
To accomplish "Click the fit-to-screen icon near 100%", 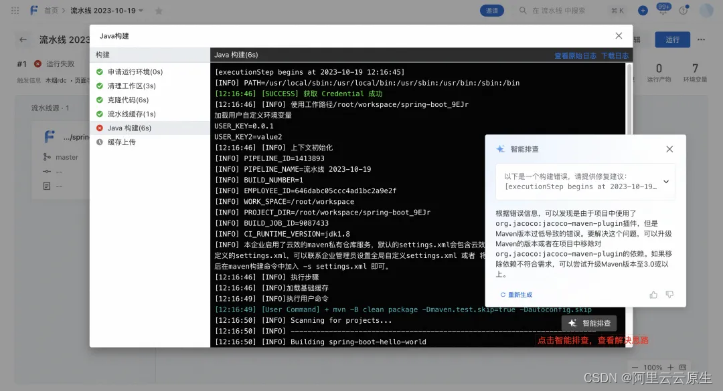I will point(683,368).
